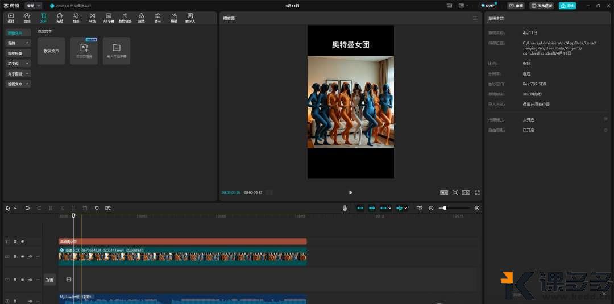The width and height of the screenshot is (614, 304).
Task: Open the shortcut keyboard icon in title bar
Action: [x=449, y=6]
